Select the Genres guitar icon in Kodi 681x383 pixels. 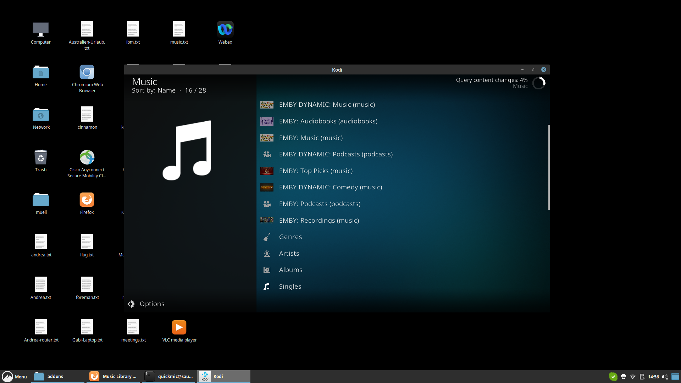click(267, 237)
